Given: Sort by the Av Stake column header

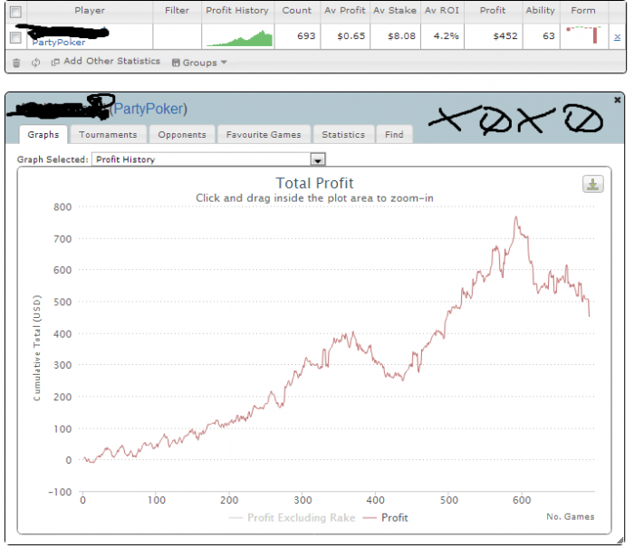Looking at the screenshot, I should (395, 11).
